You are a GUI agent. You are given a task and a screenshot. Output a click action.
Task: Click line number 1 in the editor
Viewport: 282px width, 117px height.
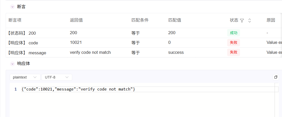[x=16, y=89]
